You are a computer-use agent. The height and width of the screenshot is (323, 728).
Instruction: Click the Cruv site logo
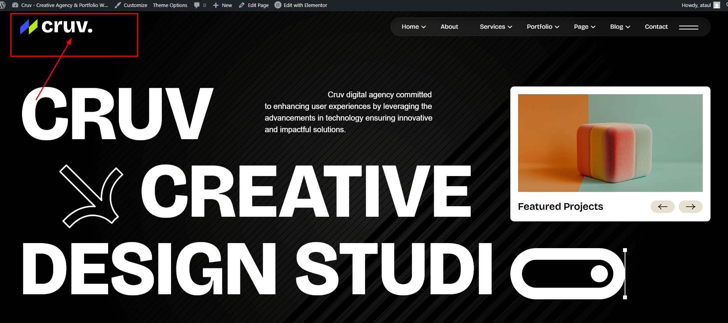tap(57, 27)
